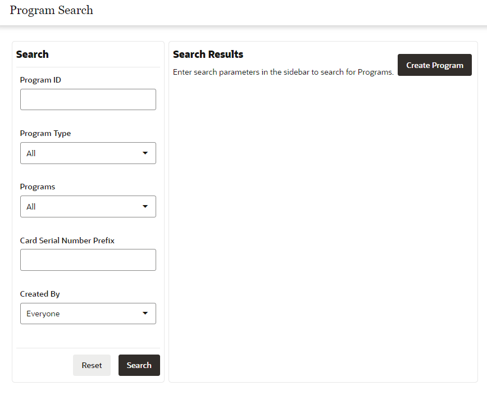
Task: Expand the Programs dropdown list
Action: (88, 206)
